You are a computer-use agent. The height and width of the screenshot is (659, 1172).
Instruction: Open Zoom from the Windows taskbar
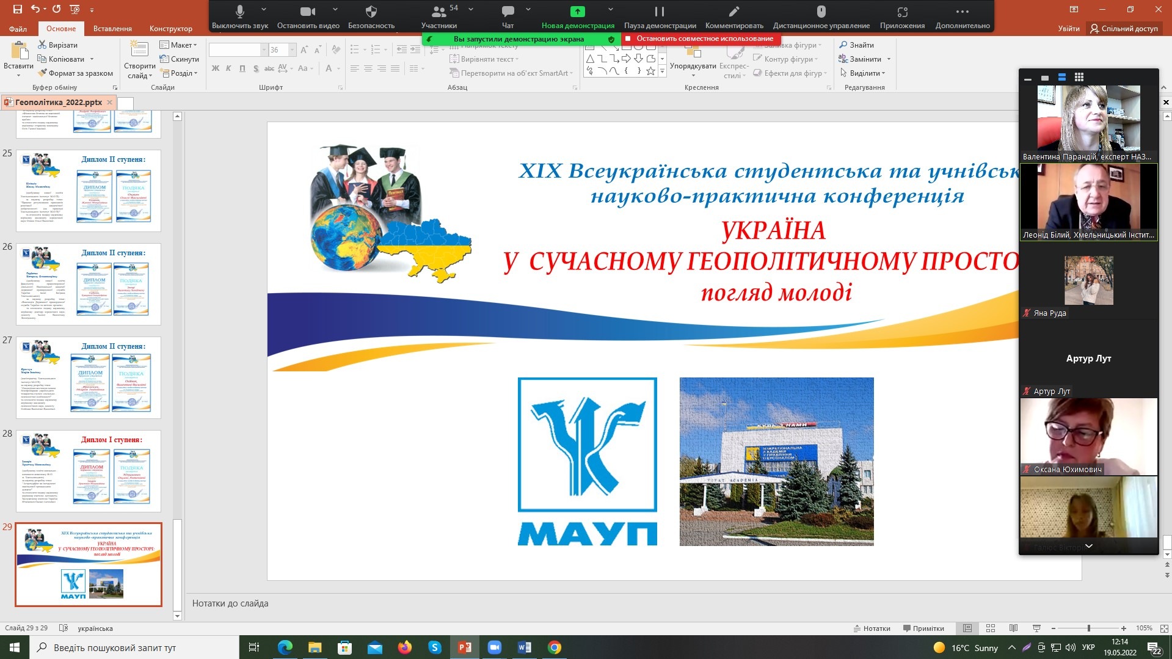pyautogui.click(x=494, y=647)
